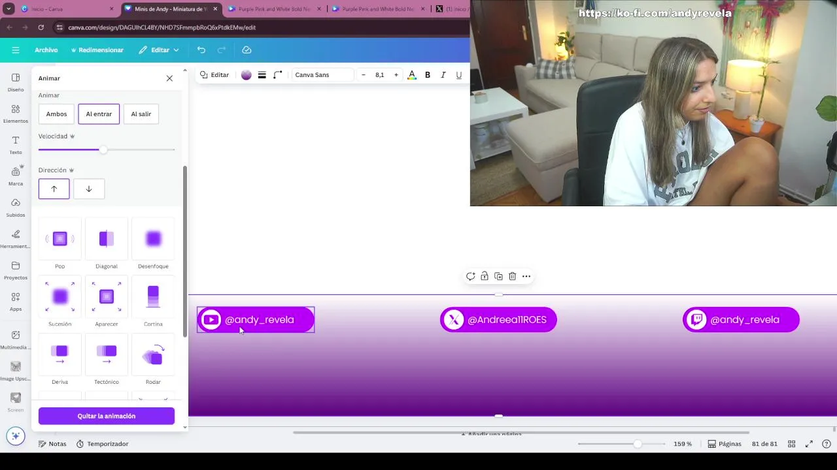This screenshot has height=470, width=837.
Task: Open the Redimensionar menu
Action: coord(97,50)
